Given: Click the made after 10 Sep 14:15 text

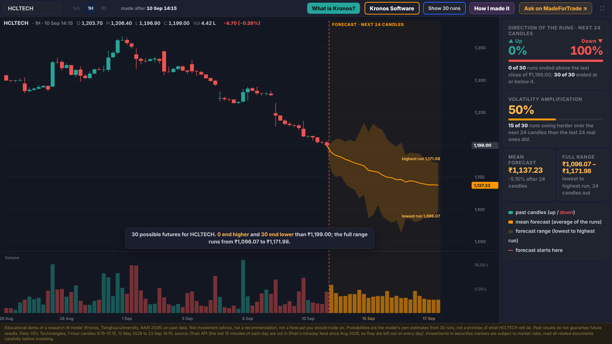Looking at the screenshot, I should pyautogui.click(x=149, y=8).
